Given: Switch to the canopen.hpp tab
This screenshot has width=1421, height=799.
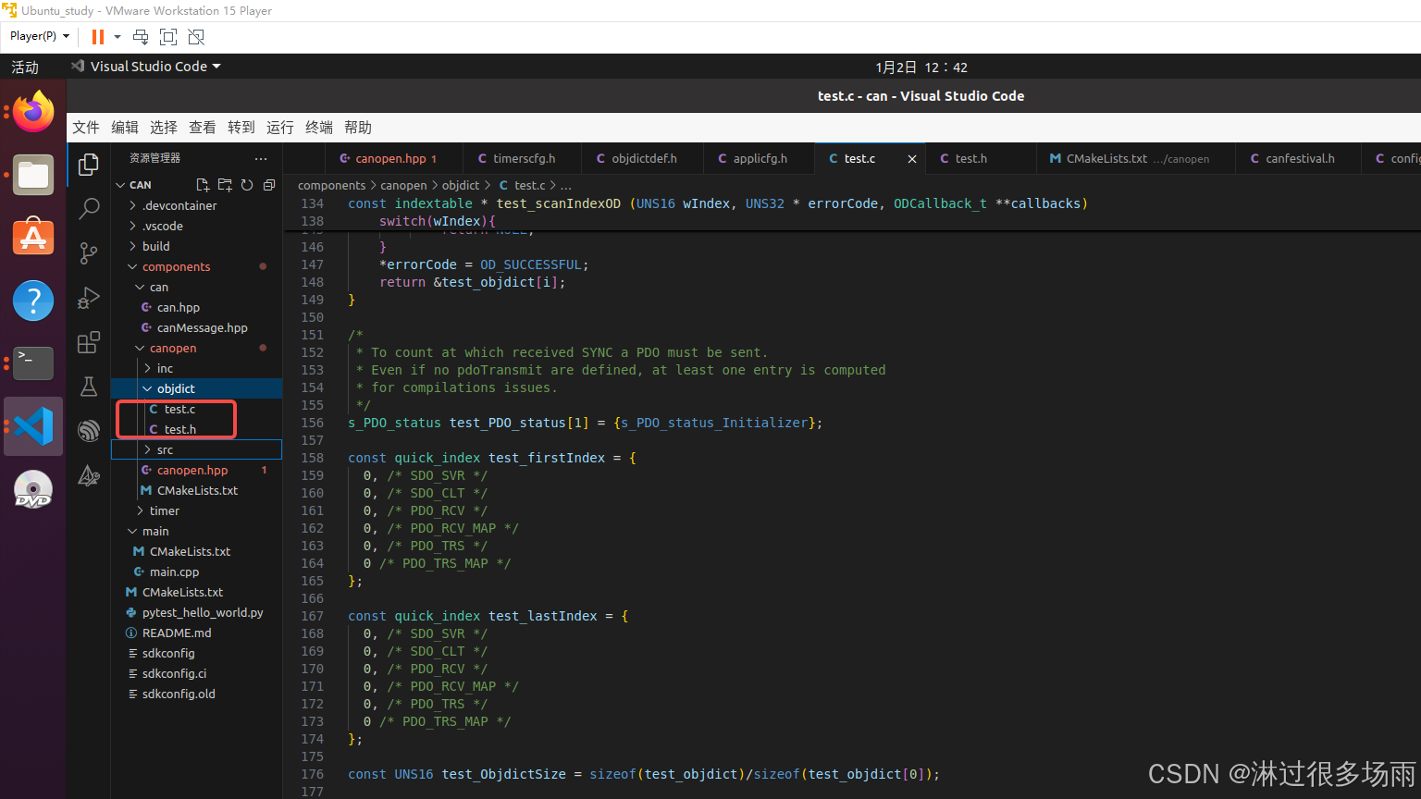Looking at the screenshot, I should click(x=393, y=159).
